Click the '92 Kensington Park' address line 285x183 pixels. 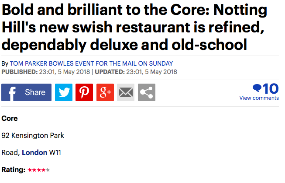[33, 135]
